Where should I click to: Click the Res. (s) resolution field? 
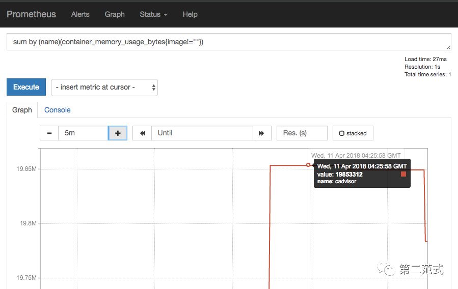[x=302, y=133]
